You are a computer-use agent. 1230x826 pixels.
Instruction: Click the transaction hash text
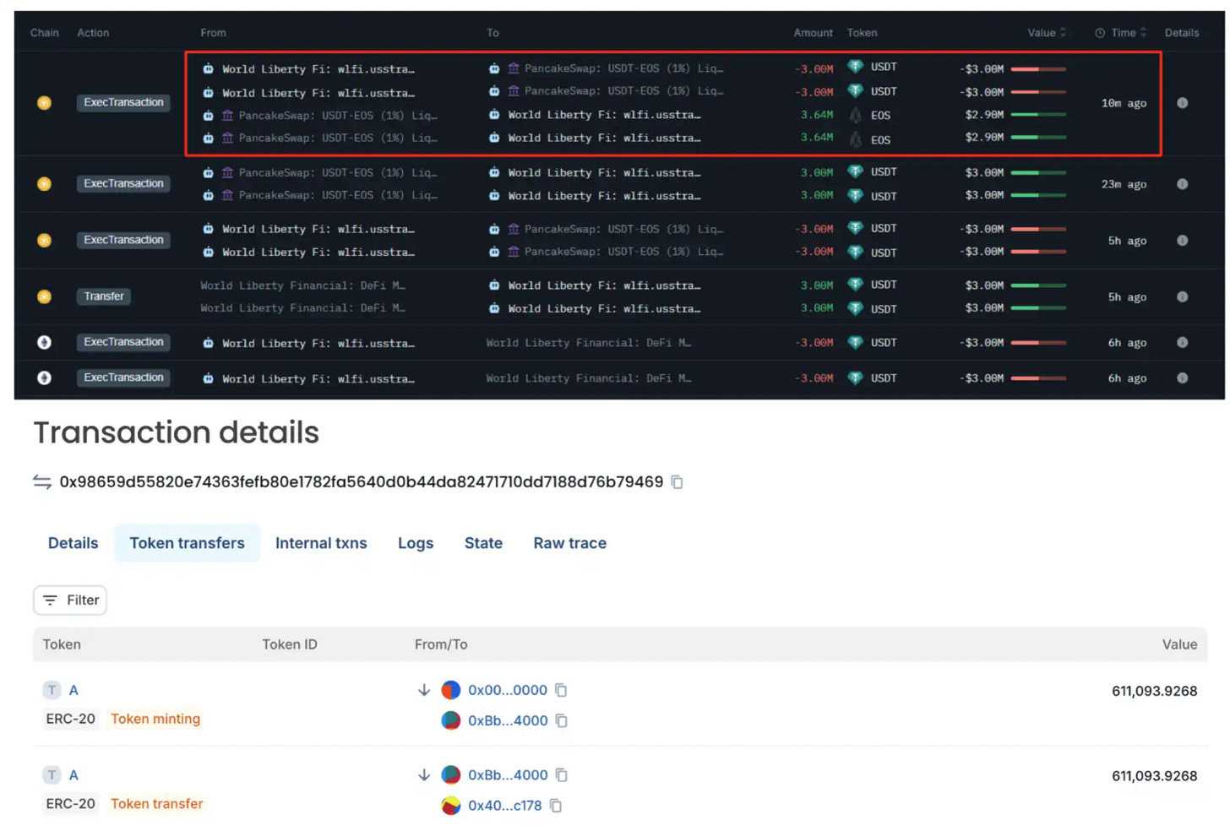coord(362,482)
